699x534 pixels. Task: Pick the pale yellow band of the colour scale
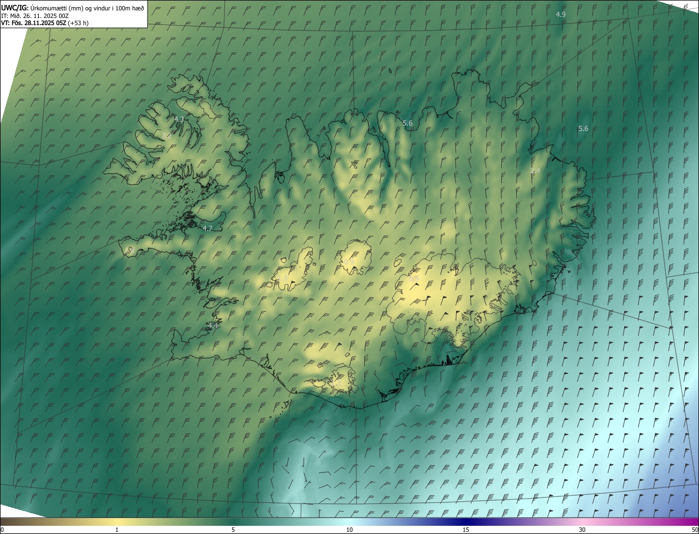117,521
